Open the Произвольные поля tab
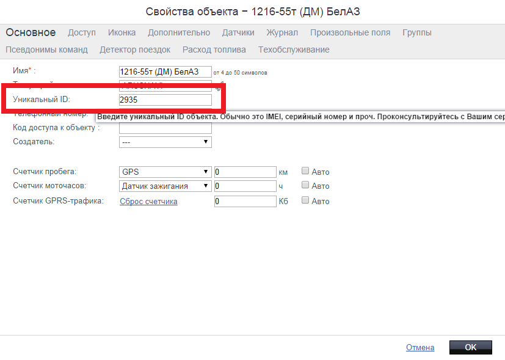The image size is (505, 360). coord(350,32)
